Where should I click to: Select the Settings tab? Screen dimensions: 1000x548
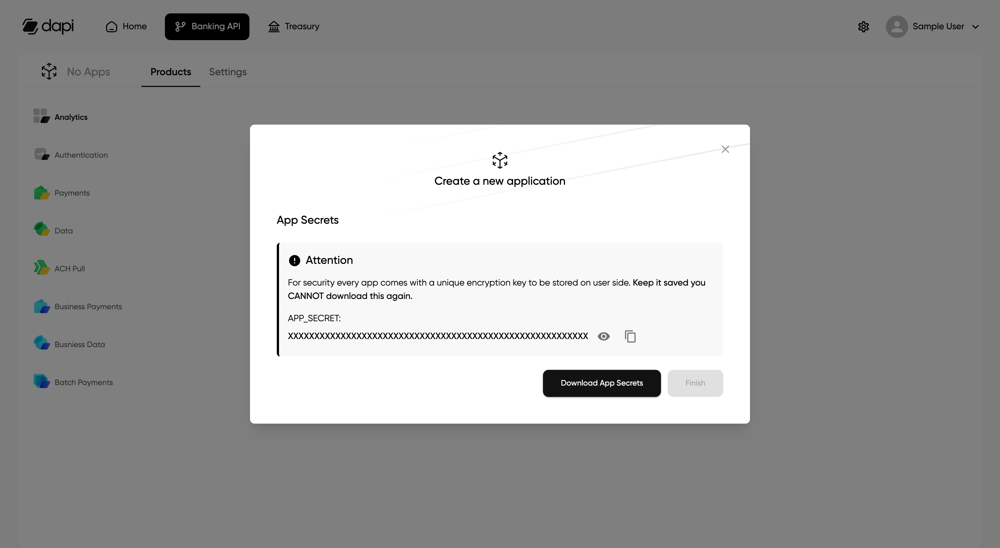228,72
